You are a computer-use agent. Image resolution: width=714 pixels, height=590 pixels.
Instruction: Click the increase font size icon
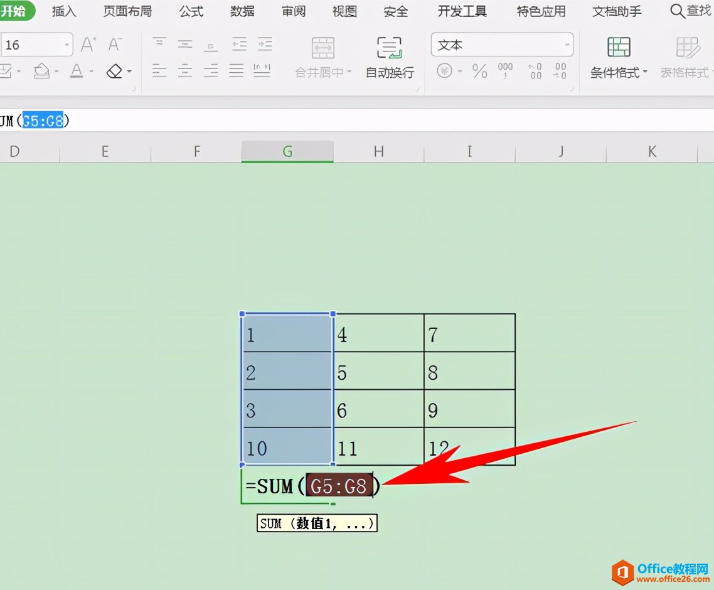tap(88, 45)
